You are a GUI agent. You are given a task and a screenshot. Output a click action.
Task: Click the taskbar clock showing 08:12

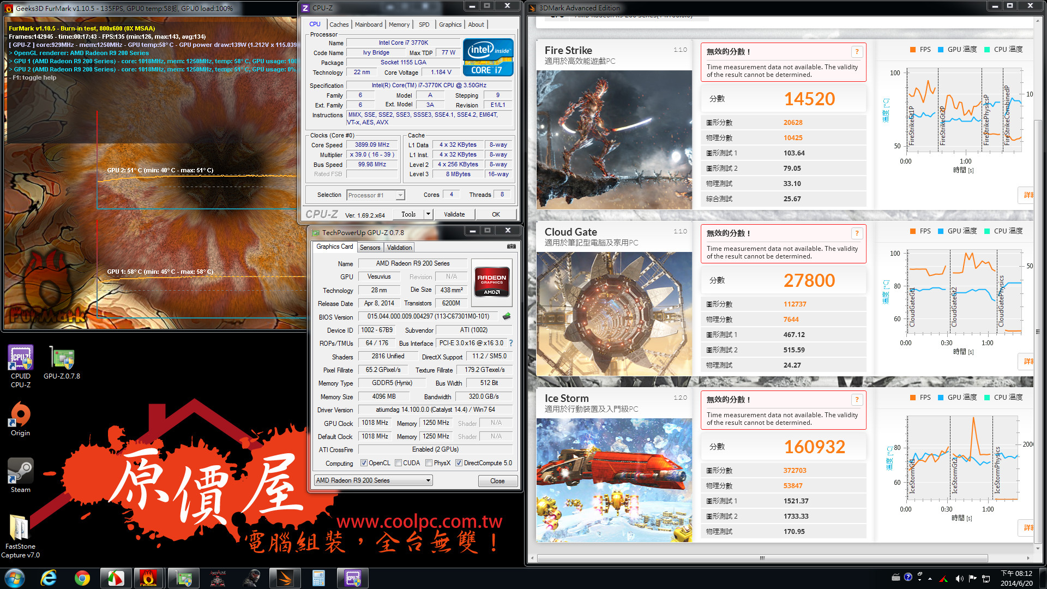(1016, 578)
